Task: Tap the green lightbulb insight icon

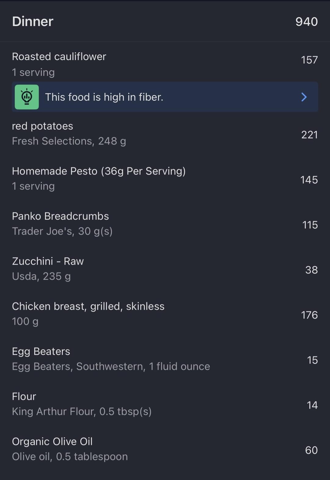Action: coord(27,97)
